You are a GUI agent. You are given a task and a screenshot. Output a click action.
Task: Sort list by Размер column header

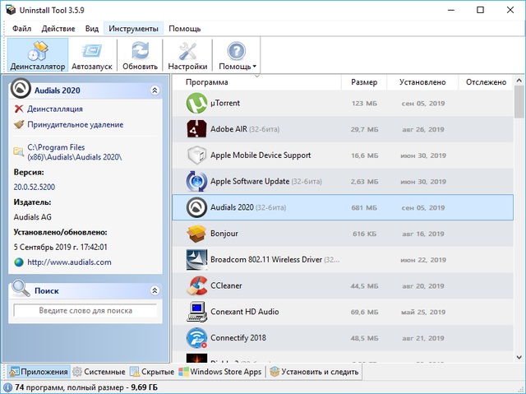coord(364,82)
